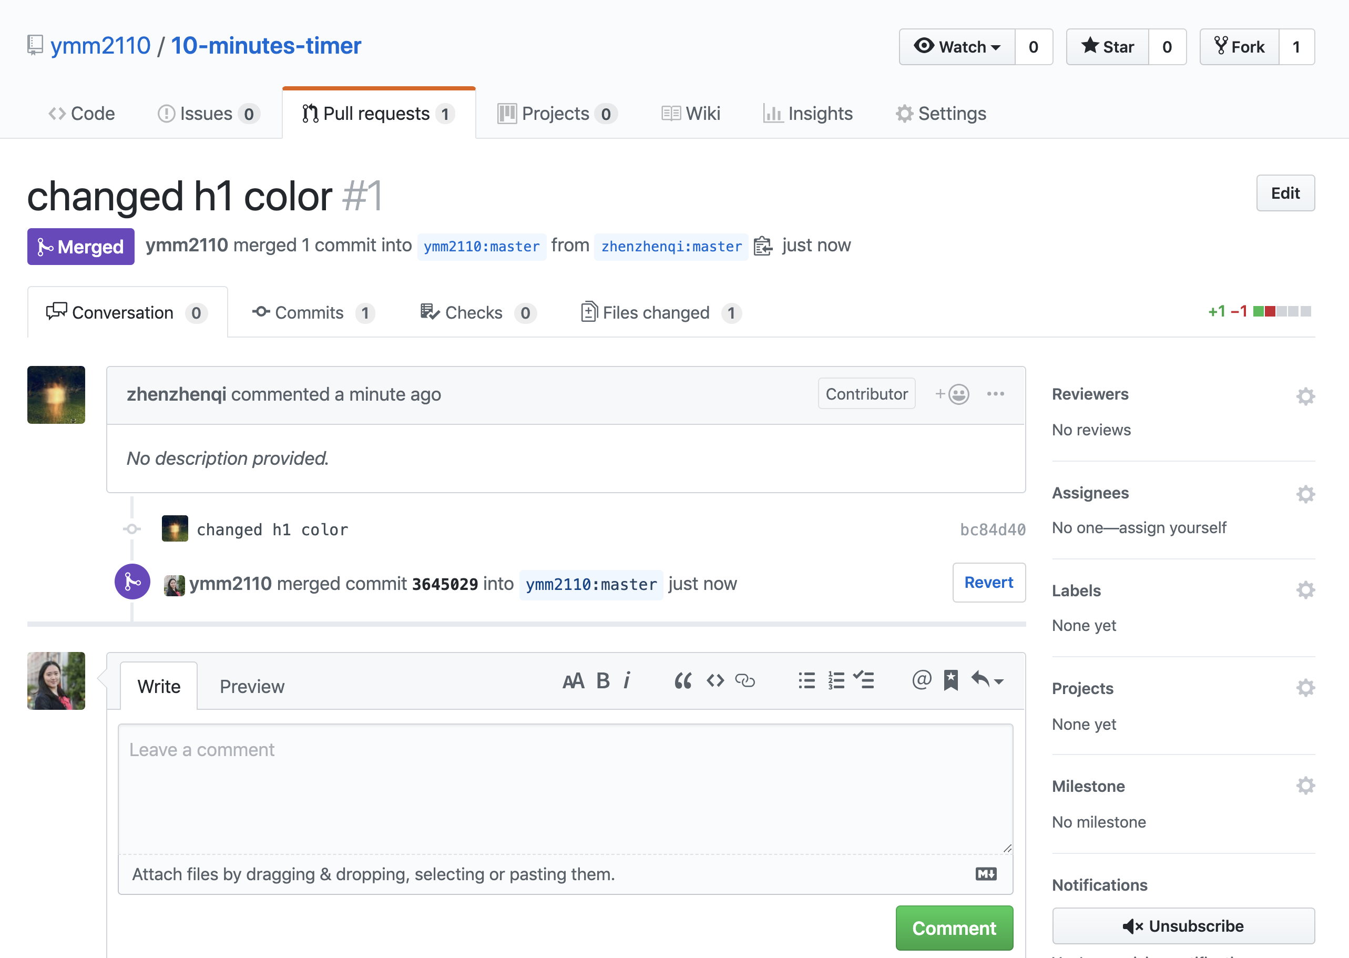Insert a quote using the toolbar icon

(683, 681)
